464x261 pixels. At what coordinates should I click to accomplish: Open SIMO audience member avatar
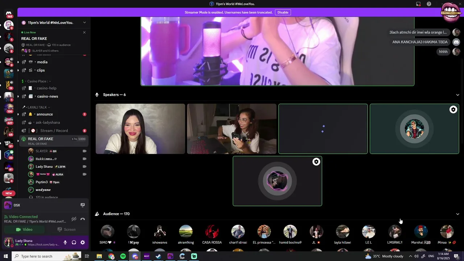pyautogui.click(x=107, y=232)
